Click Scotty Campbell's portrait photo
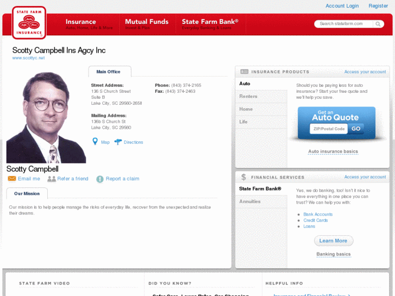395x296 pixels. 46,117
